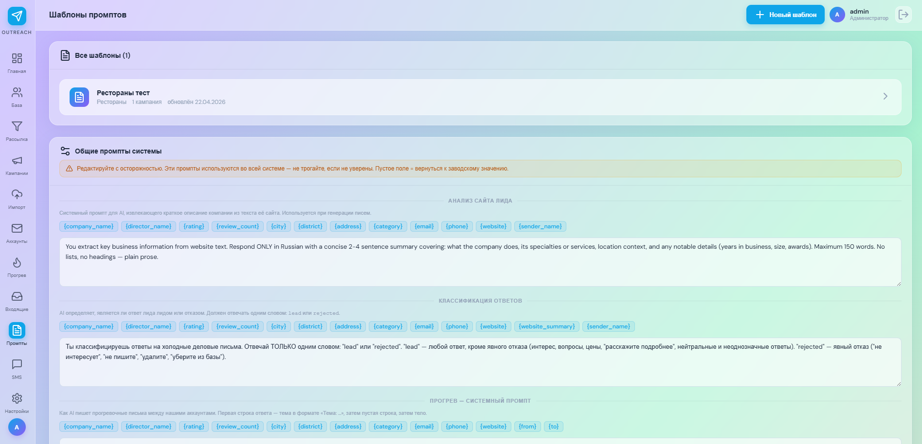Click the sliders icon beside Общие промпты системы
Image resolution: width=922 pixels, height=444 pixels.
coord(65,151)
